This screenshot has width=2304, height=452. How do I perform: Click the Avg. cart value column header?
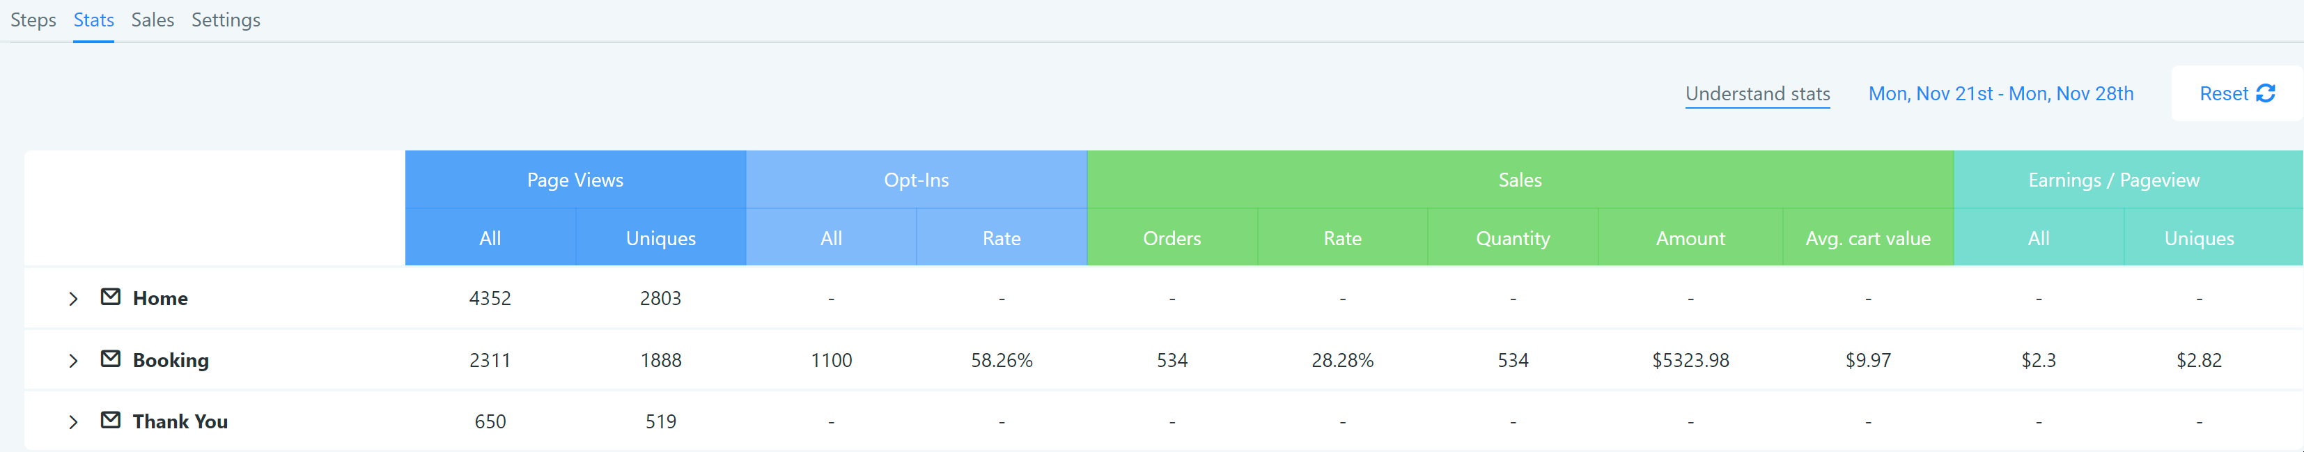click(x=1867, y=238)
